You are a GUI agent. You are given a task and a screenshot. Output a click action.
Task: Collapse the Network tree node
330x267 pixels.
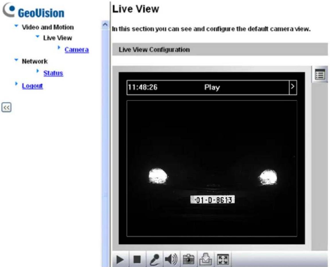(x=16, y=60)
